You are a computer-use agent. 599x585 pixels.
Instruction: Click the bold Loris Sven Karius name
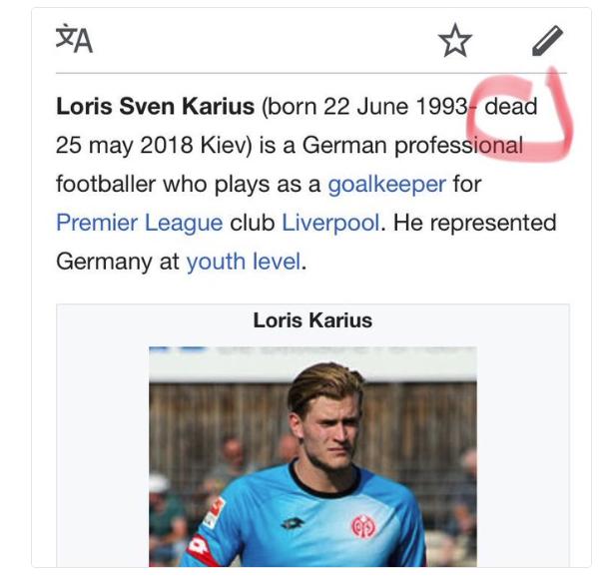pos(154,107)
